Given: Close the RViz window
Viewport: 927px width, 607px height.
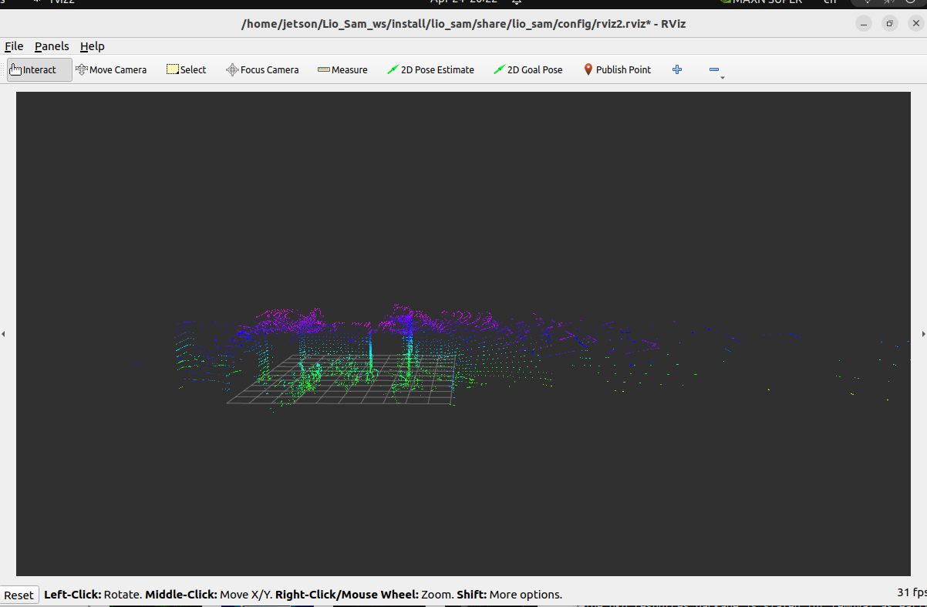Looking at the screenshot, I should 915,24.
